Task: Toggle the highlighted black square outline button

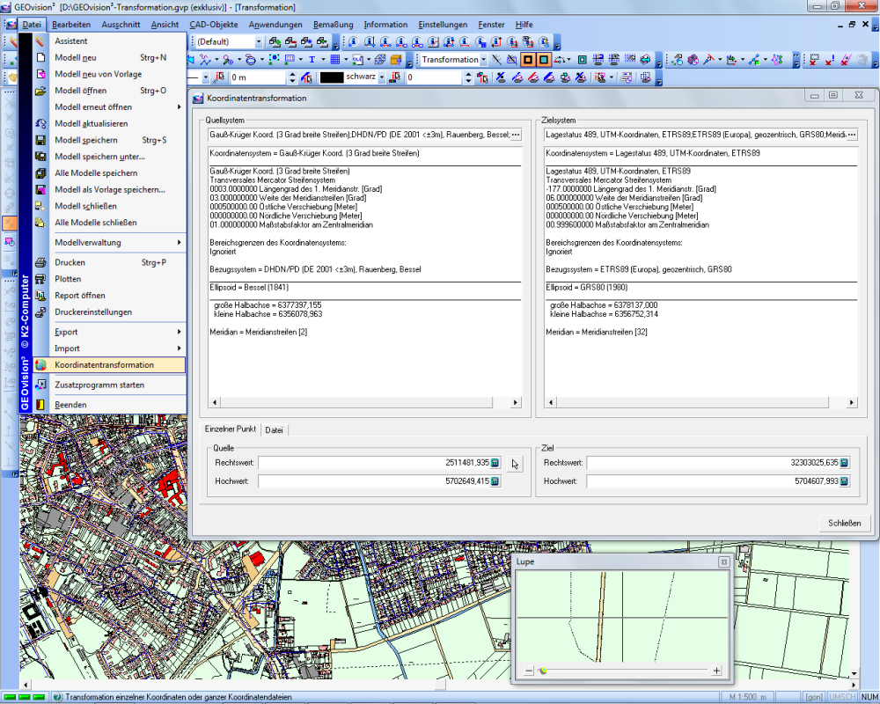Action: 527,60
